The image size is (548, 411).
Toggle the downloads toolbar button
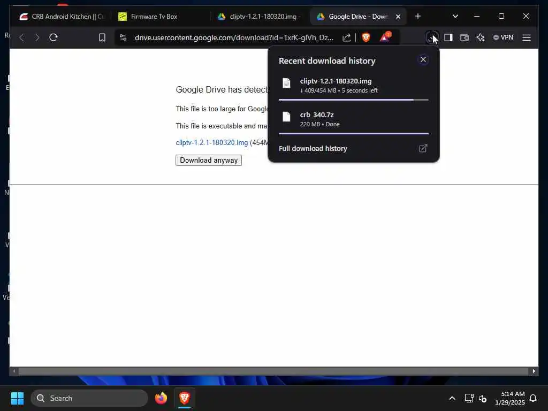[x=432, y=37]
